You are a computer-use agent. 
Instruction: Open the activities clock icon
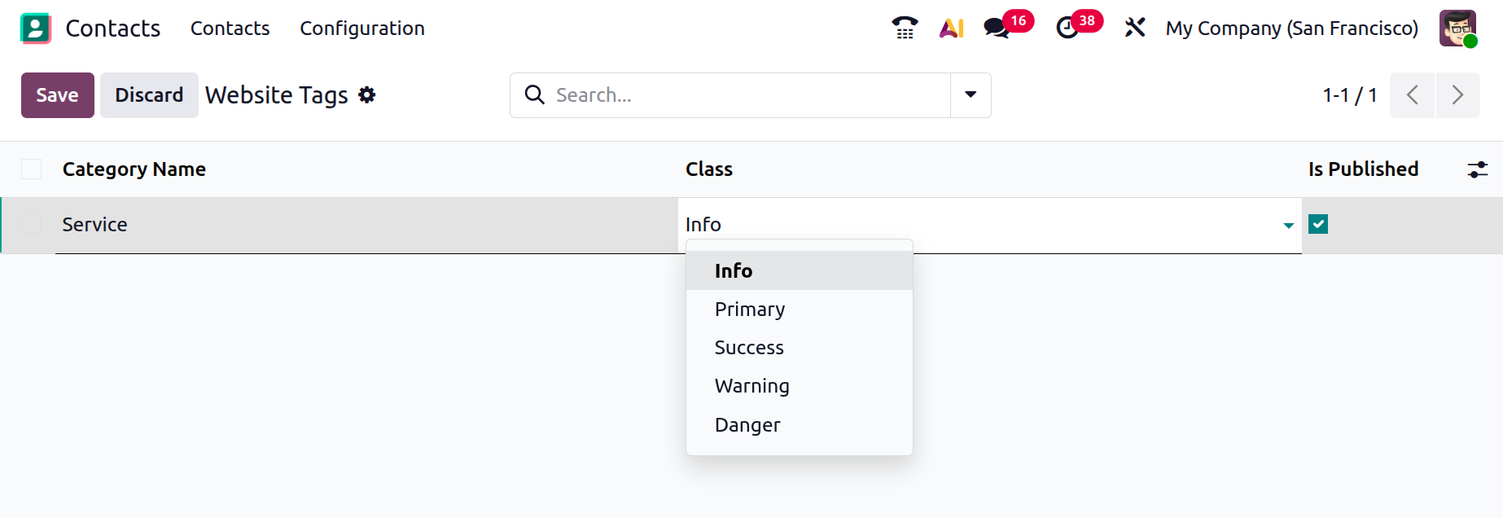click(x=1067, y=29)
